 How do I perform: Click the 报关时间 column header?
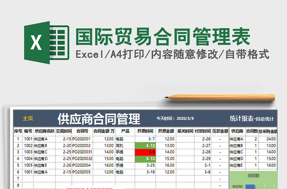[185, 131]
